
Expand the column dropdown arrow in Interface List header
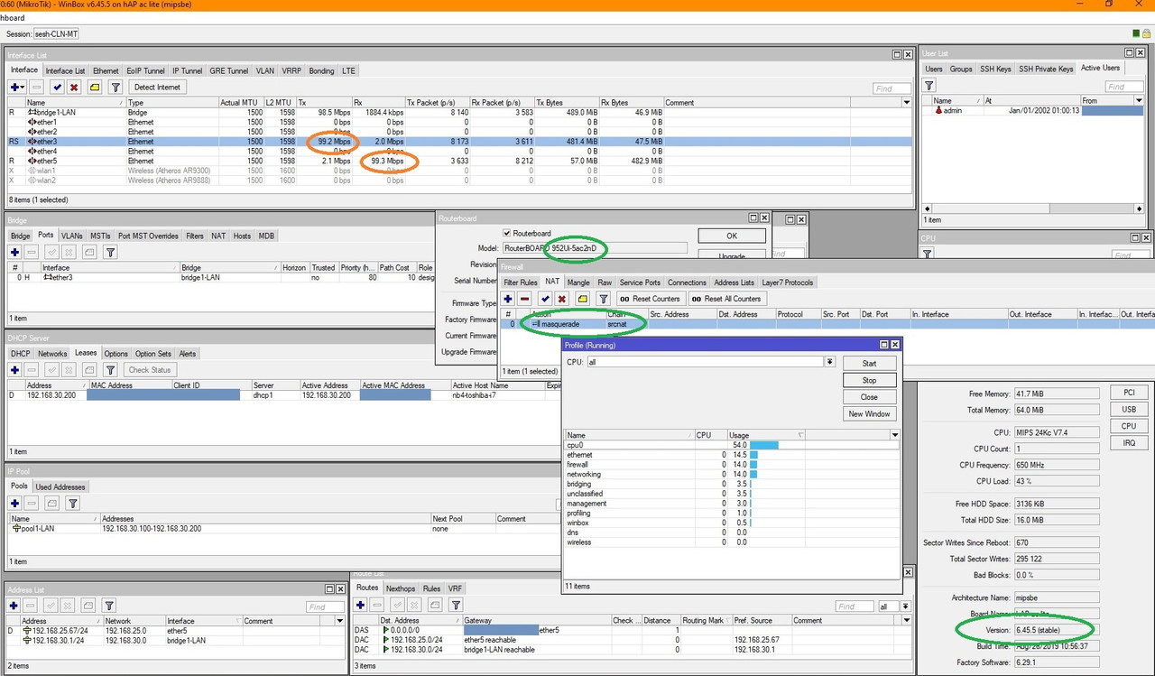point(907,103)
